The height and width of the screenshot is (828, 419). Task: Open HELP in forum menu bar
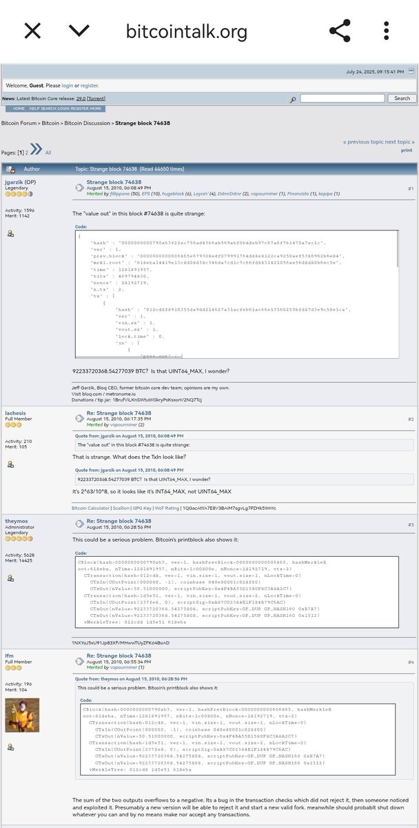click(x=34, y=108)
